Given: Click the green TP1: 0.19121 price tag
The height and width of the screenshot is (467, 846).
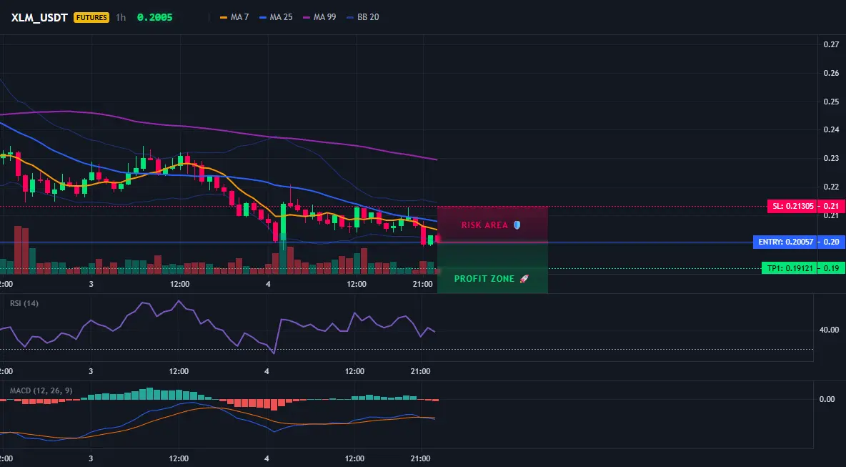Looking at the screenshot, I should 789,268.
